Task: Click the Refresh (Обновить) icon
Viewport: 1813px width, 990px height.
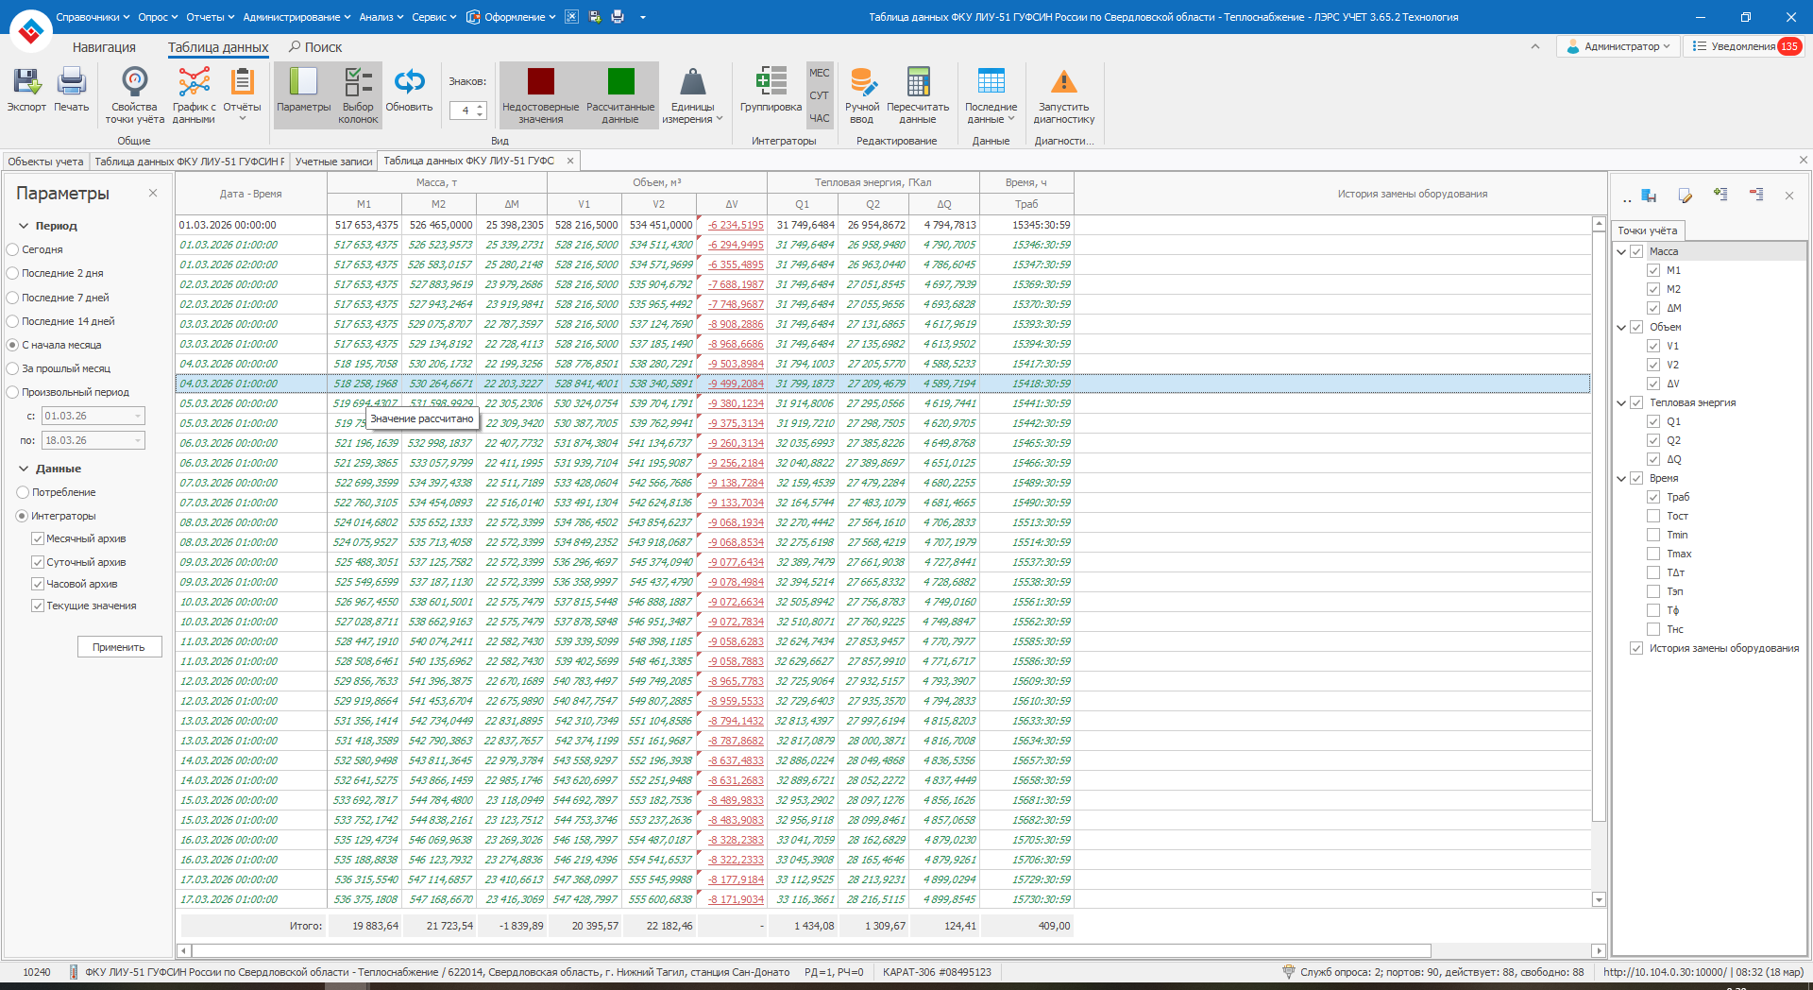Action: (x=409, y=83)
